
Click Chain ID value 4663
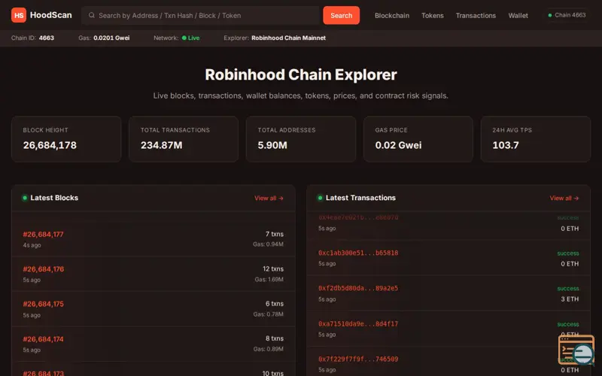[47, 38]
